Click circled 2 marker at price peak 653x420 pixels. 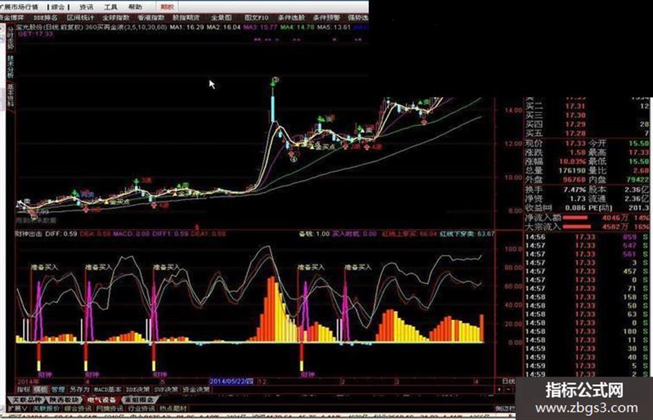pyautogui.click(x=275, y=80)
